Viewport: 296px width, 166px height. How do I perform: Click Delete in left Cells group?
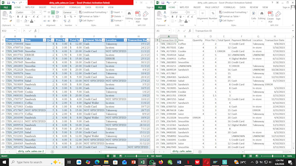[x=117, y=16]
